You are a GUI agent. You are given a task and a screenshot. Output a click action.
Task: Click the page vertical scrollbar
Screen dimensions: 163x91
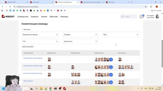pyautogui.click(x=162, y=54)
